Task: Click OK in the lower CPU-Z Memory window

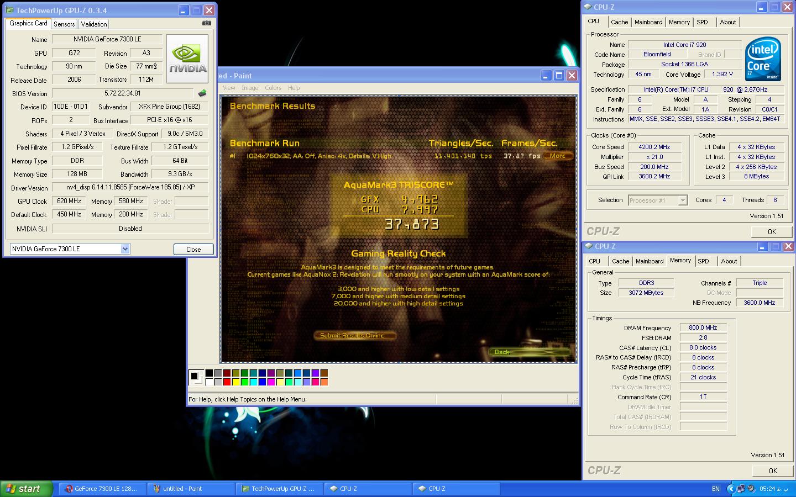Action: click(x=773, y=470)
